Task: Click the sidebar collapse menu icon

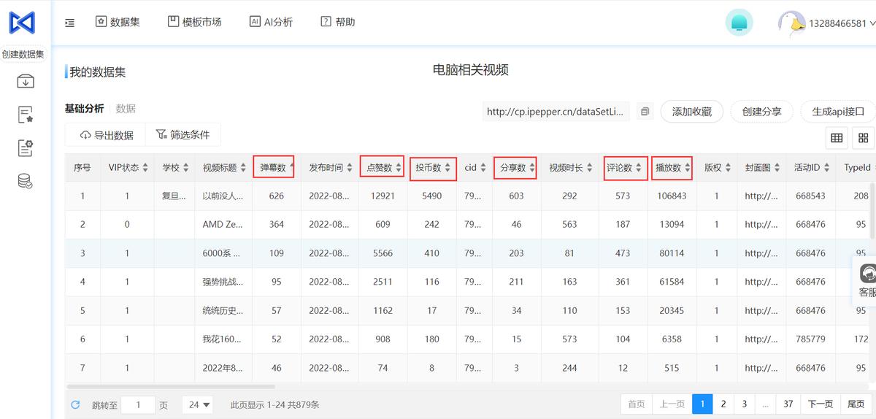Action: 69,23
